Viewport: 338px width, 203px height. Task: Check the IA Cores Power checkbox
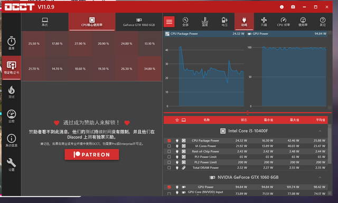tap(169, 146)
